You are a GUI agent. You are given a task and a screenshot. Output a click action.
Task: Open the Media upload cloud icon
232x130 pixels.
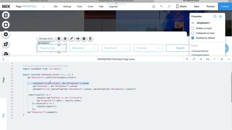click(6, 53)
